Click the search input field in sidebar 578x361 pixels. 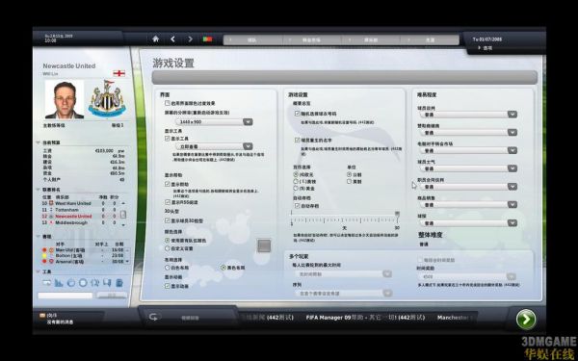[x=66, y=296]
